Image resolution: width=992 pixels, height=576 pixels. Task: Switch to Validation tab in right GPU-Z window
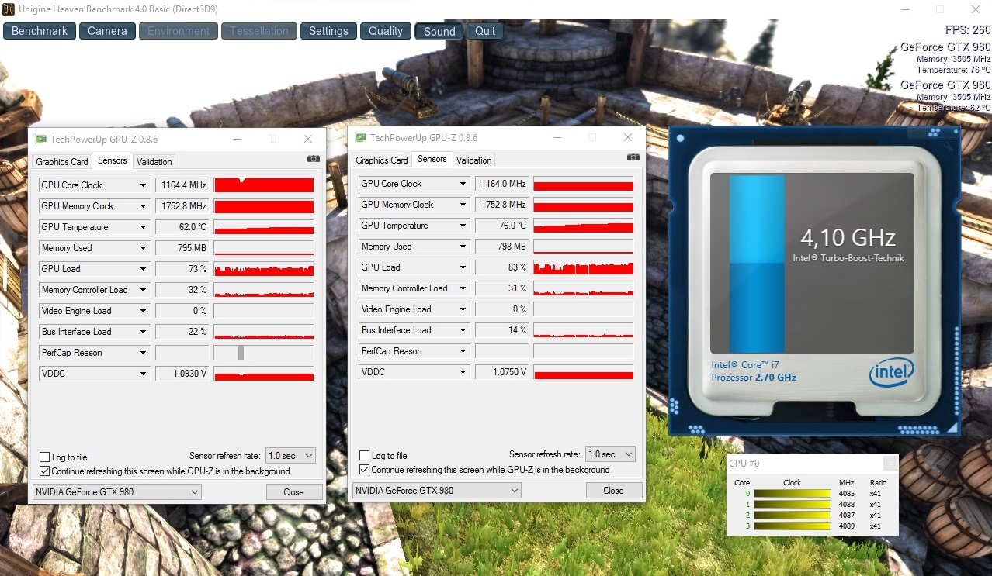tap(474, 160)
